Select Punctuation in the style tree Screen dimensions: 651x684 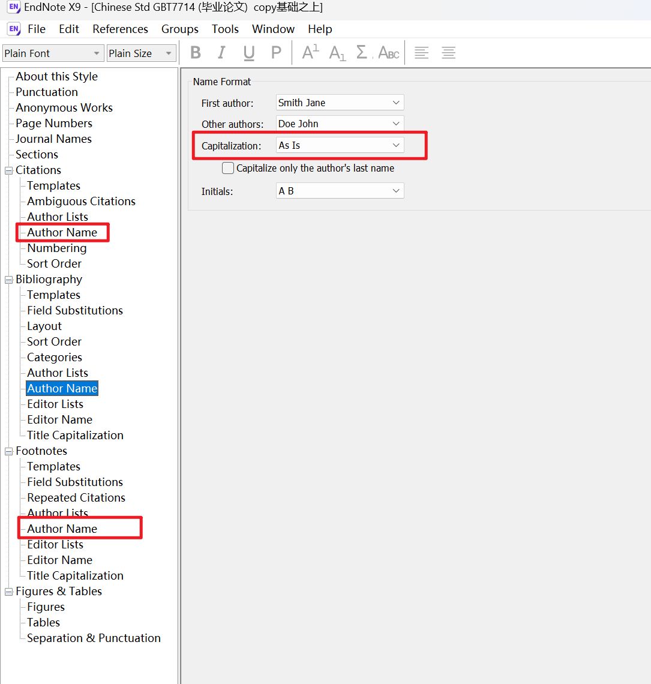(47, 92)
